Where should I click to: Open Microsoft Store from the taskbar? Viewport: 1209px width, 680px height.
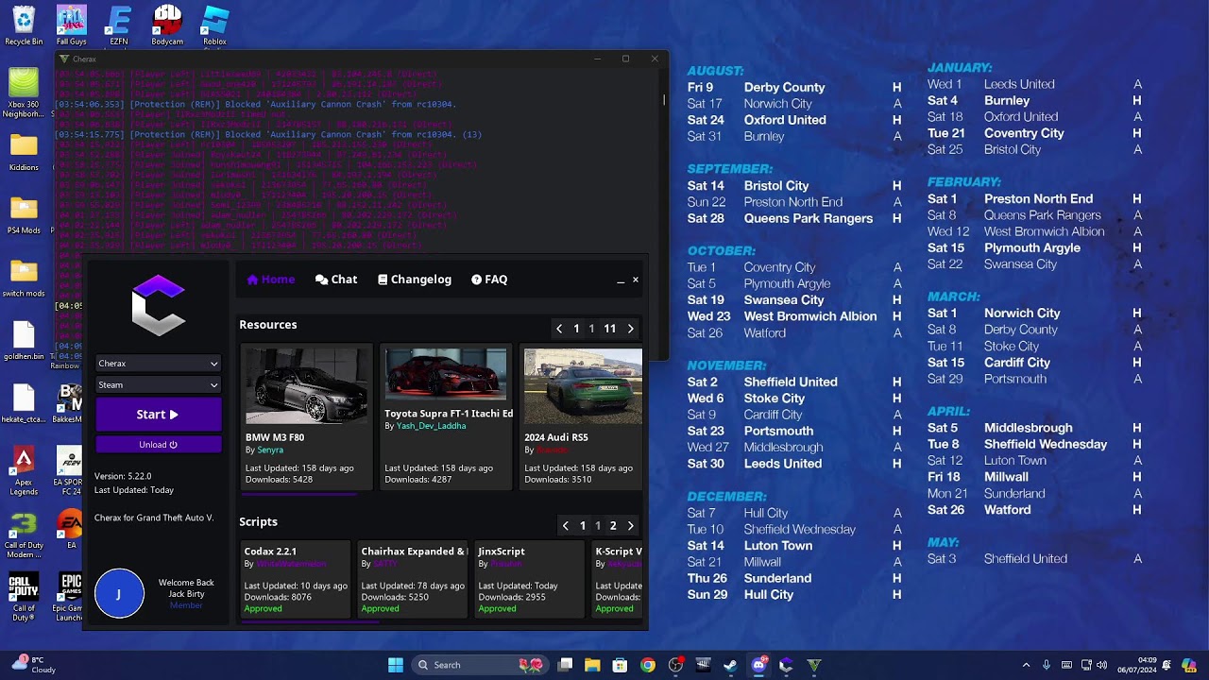click(x=620, y=665)
